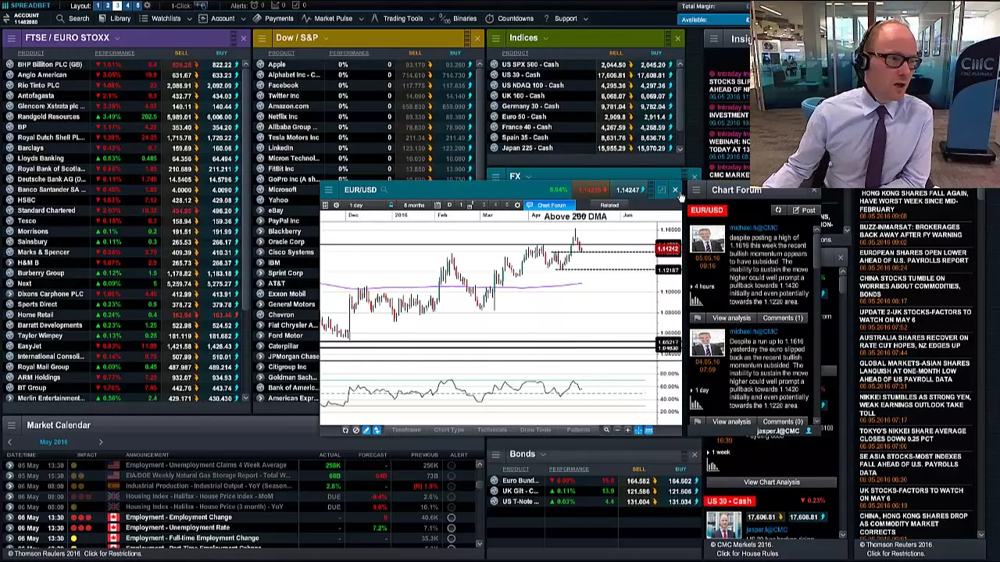This screenshot has height=562, width=1000.
Task: Open BHP Billiton PLC (GB) product
Action: pos(49,65)
